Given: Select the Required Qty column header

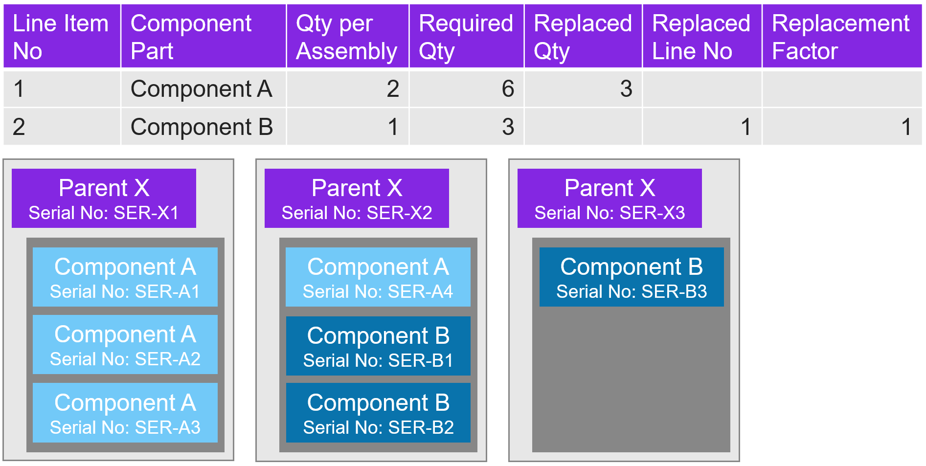Looking at the screenshot, I should 466,37.
